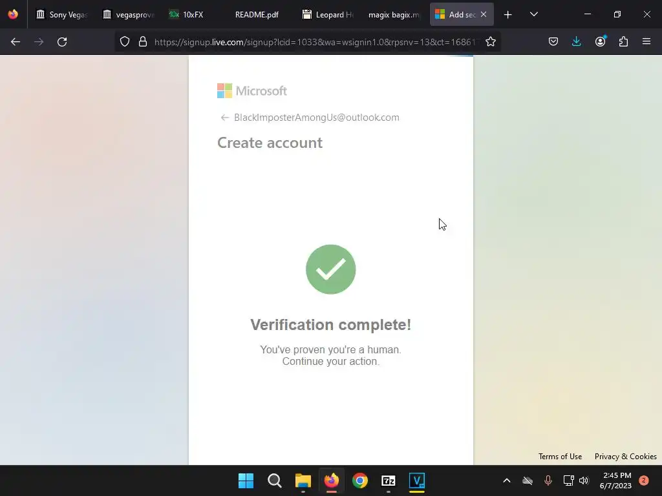Switch to the magix bagix tab
The width and height of the screenshot is (662, 496).
[394, 15]
